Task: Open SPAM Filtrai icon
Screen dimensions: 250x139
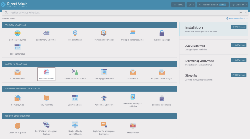Action: (132, 72)
